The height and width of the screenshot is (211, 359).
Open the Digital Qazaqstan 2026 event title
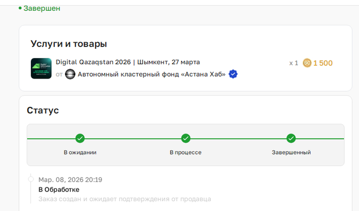click(128, 62)
